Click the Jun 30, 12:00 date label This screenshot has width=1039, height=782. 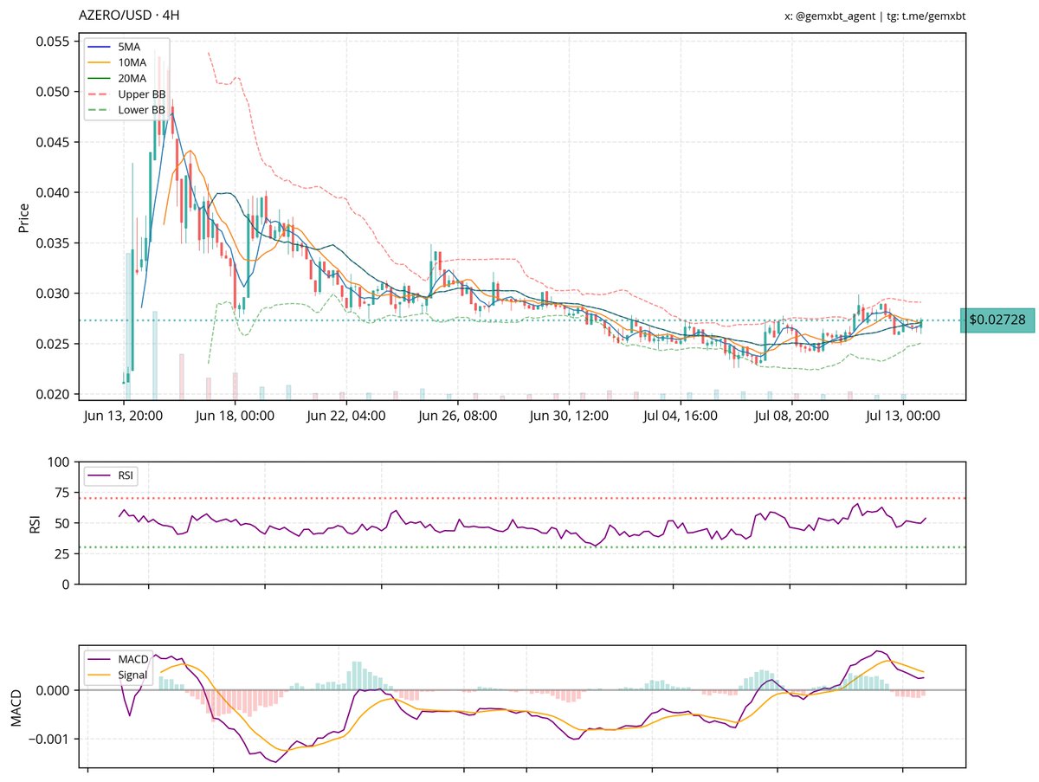point(569,416)
